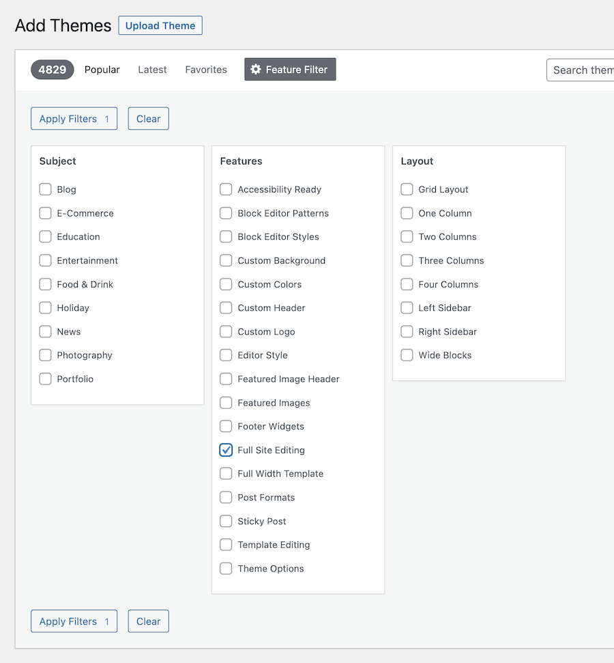Screen dimensions: 614x663
Task: Check Food & Drink subject
Action: pos(45,284)
